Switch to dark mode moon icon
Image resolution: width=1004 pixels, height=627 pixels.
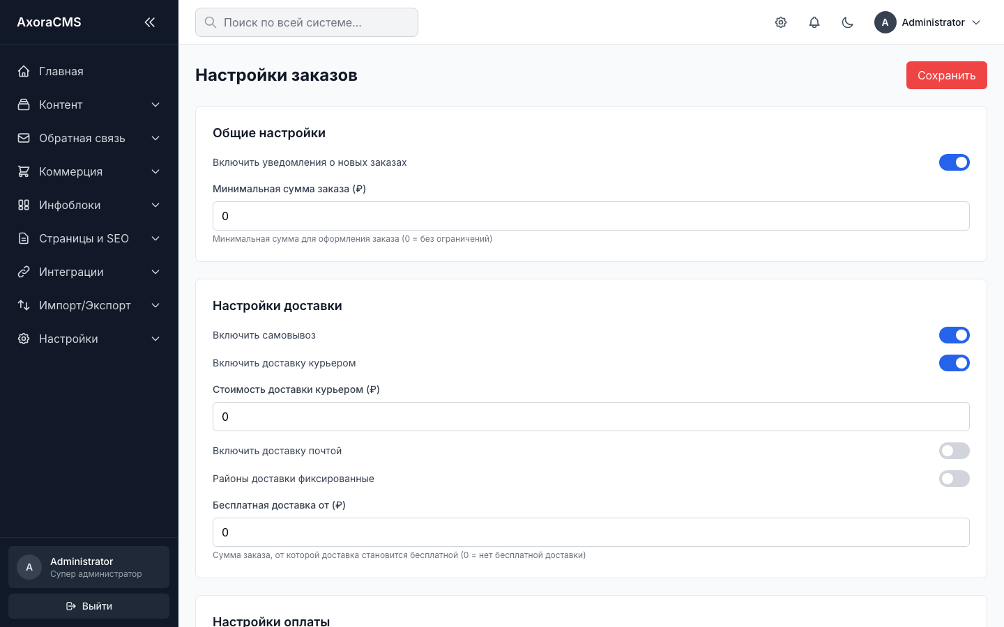[x=848, y=22]
